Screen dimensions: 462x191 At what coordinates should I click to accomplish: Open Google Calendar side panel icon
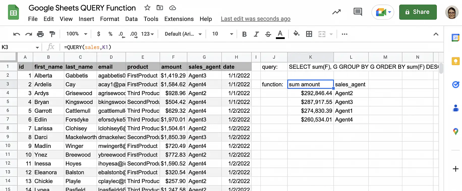pos(455,38)
